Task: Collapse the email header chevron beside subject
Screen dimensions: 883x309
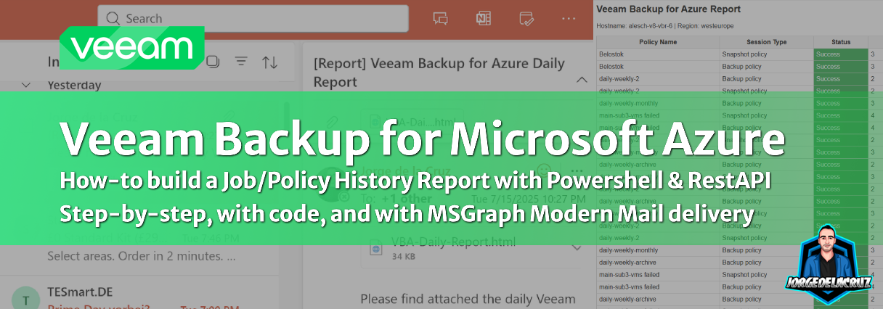Action: coord(581,79)
